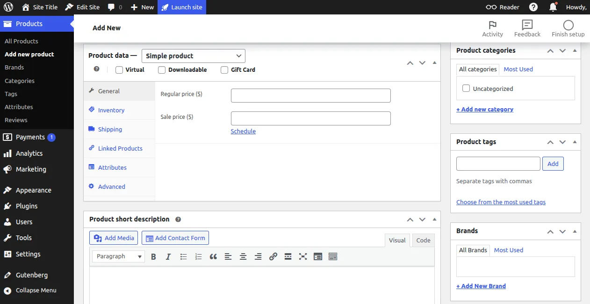590x304 pixels.
Task: Collapse the Product categories panel
Action: [x=575, y=50]
